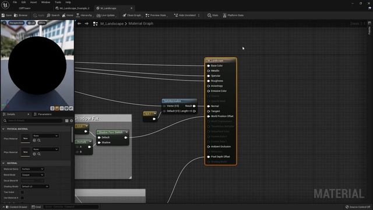Open the Preview State dropdown
Screen dimensions: 373x210
[x=156, y=15]
